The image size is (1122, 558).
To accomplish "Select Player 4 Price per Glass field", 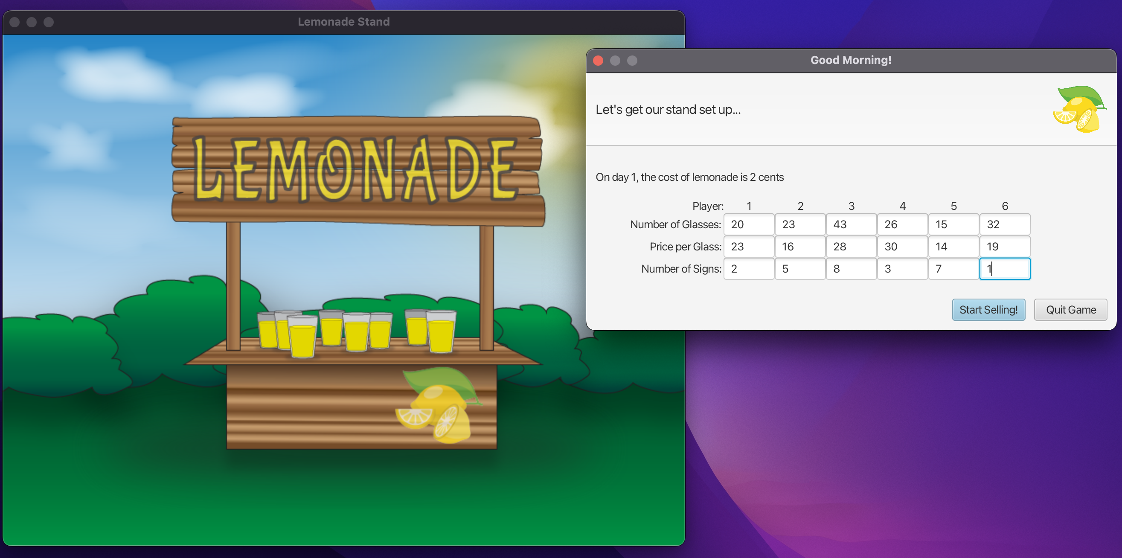I will click(x=902, y=247).
